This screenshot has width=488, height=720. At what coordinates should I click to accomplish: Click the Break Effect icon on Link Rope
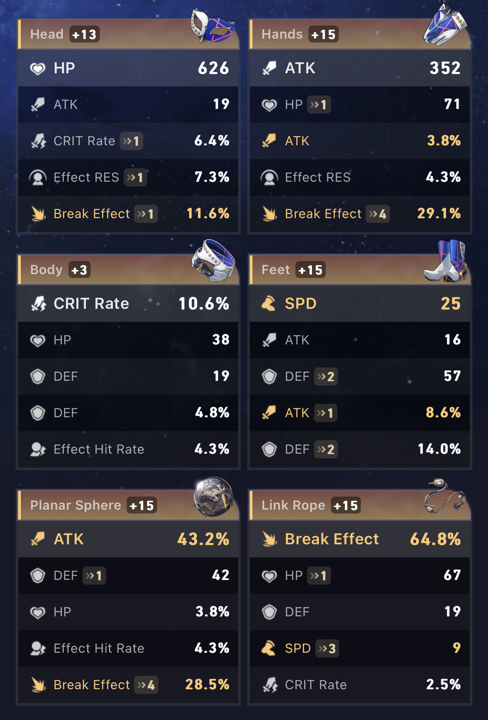coord(269,539)
